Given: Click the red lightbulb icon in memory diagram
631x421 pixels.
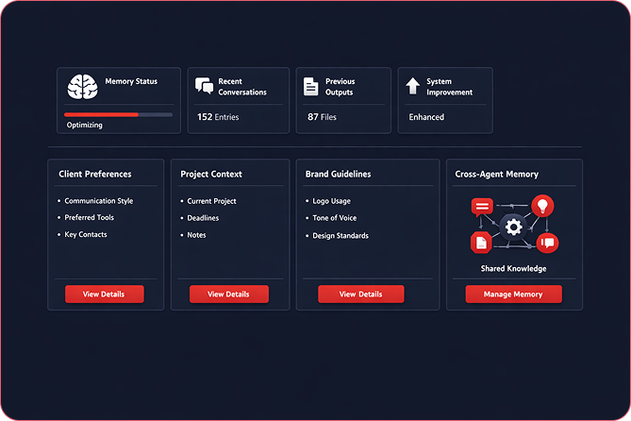Looking at the screenshot, I should click(541, 206).
